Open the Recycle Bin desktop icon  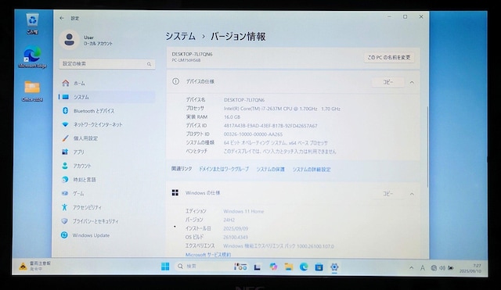tap(33, 23)
